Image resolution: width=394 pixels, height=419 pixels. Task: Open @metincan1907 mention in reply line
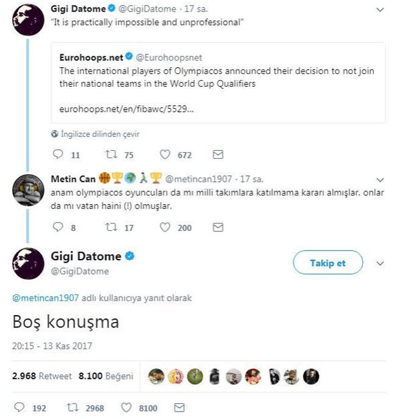[x=46, y=298]
